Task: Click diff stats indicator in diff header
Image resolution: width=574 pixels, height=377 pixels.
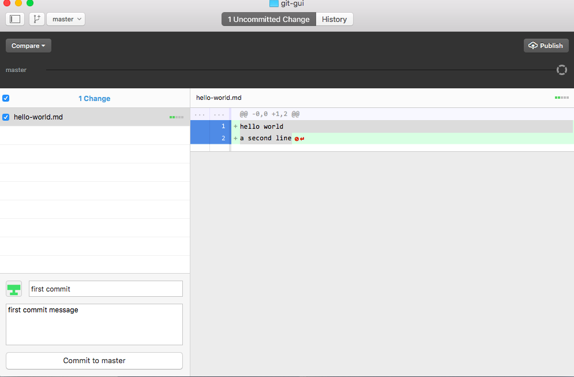Action: tap(561, 98)
